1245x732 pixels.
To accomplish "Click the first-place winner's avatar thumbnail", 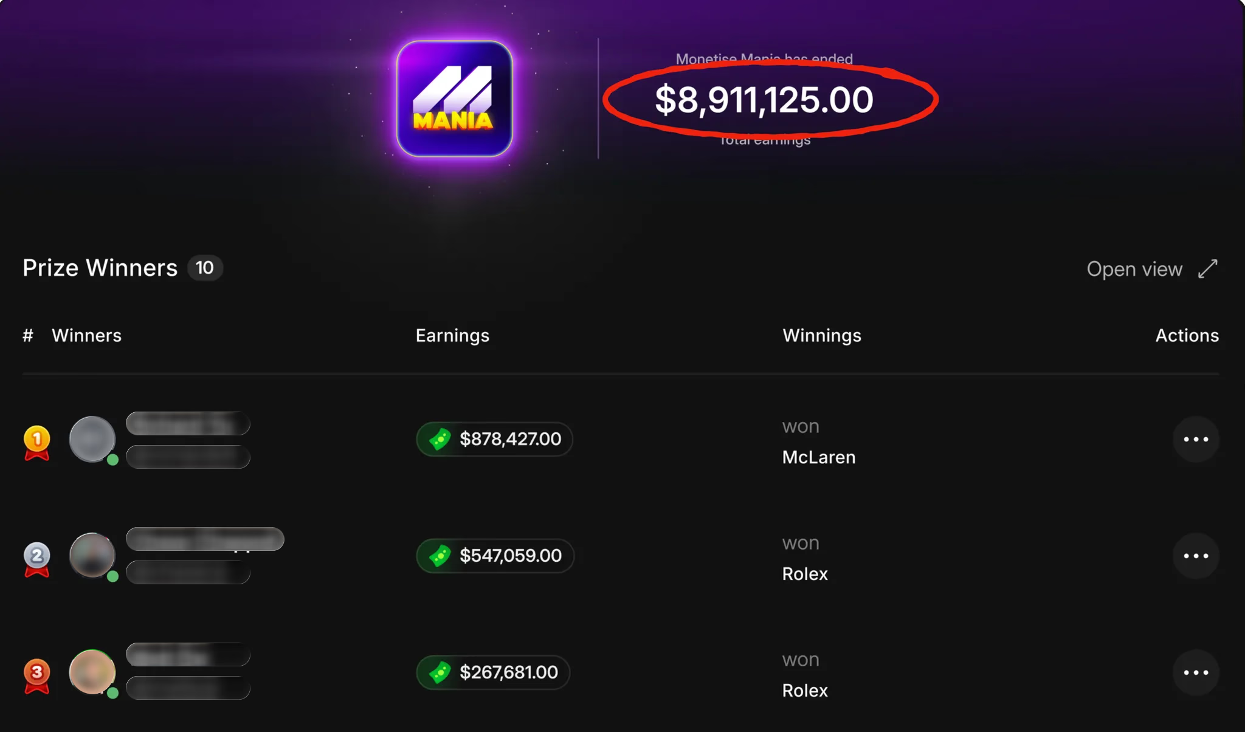I will 92,439.
